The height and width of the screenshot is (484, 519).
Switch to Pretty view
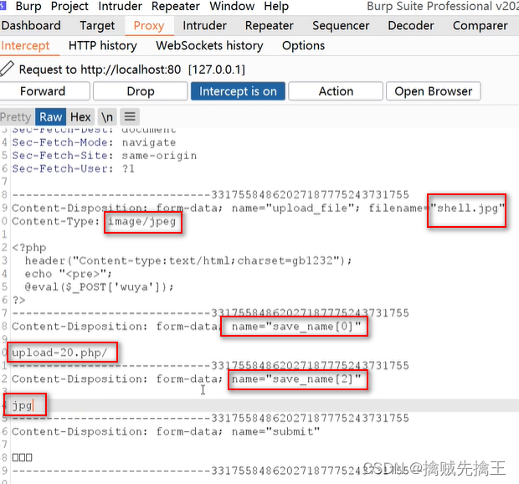(x=16, y=117)
